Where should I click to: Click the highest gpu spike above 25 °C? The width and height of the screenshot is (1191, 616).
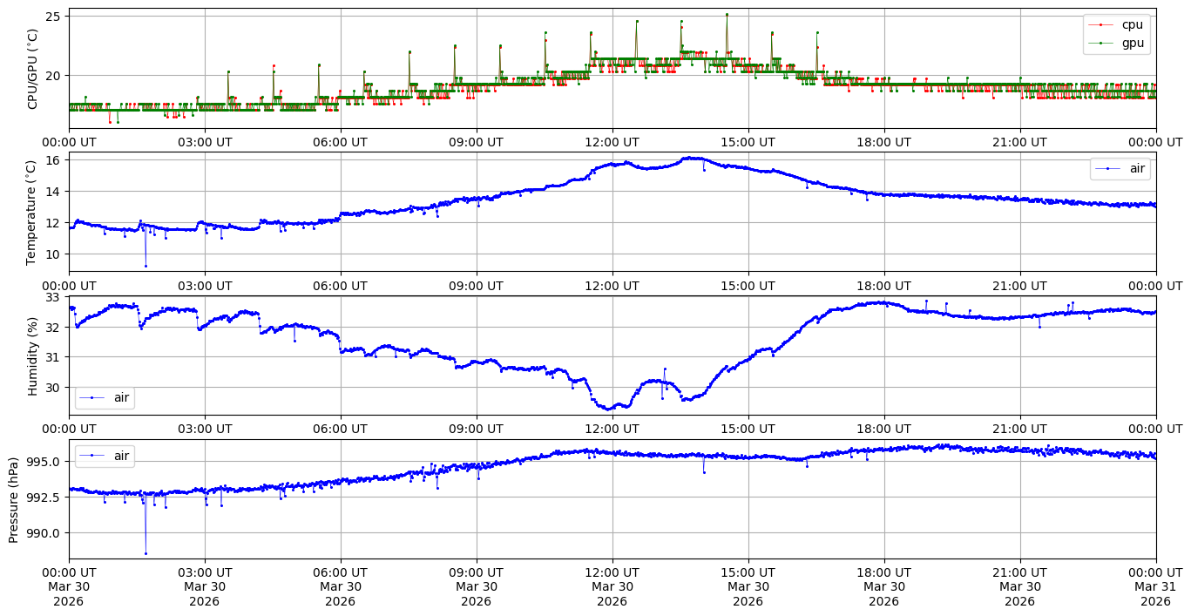(727, 14)
